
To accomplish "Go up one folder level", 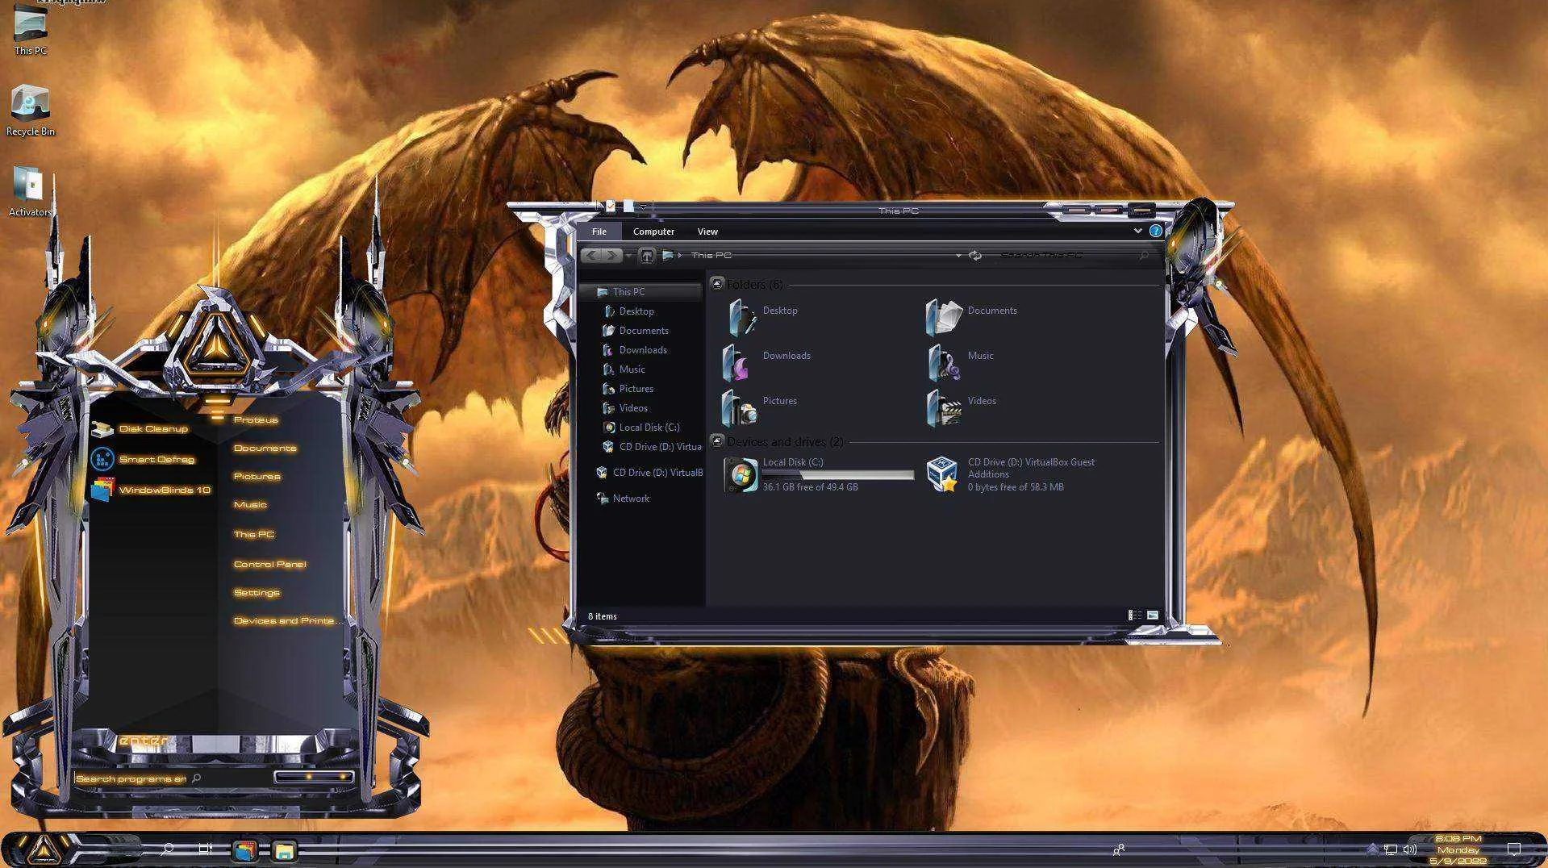I will (646, 256).
